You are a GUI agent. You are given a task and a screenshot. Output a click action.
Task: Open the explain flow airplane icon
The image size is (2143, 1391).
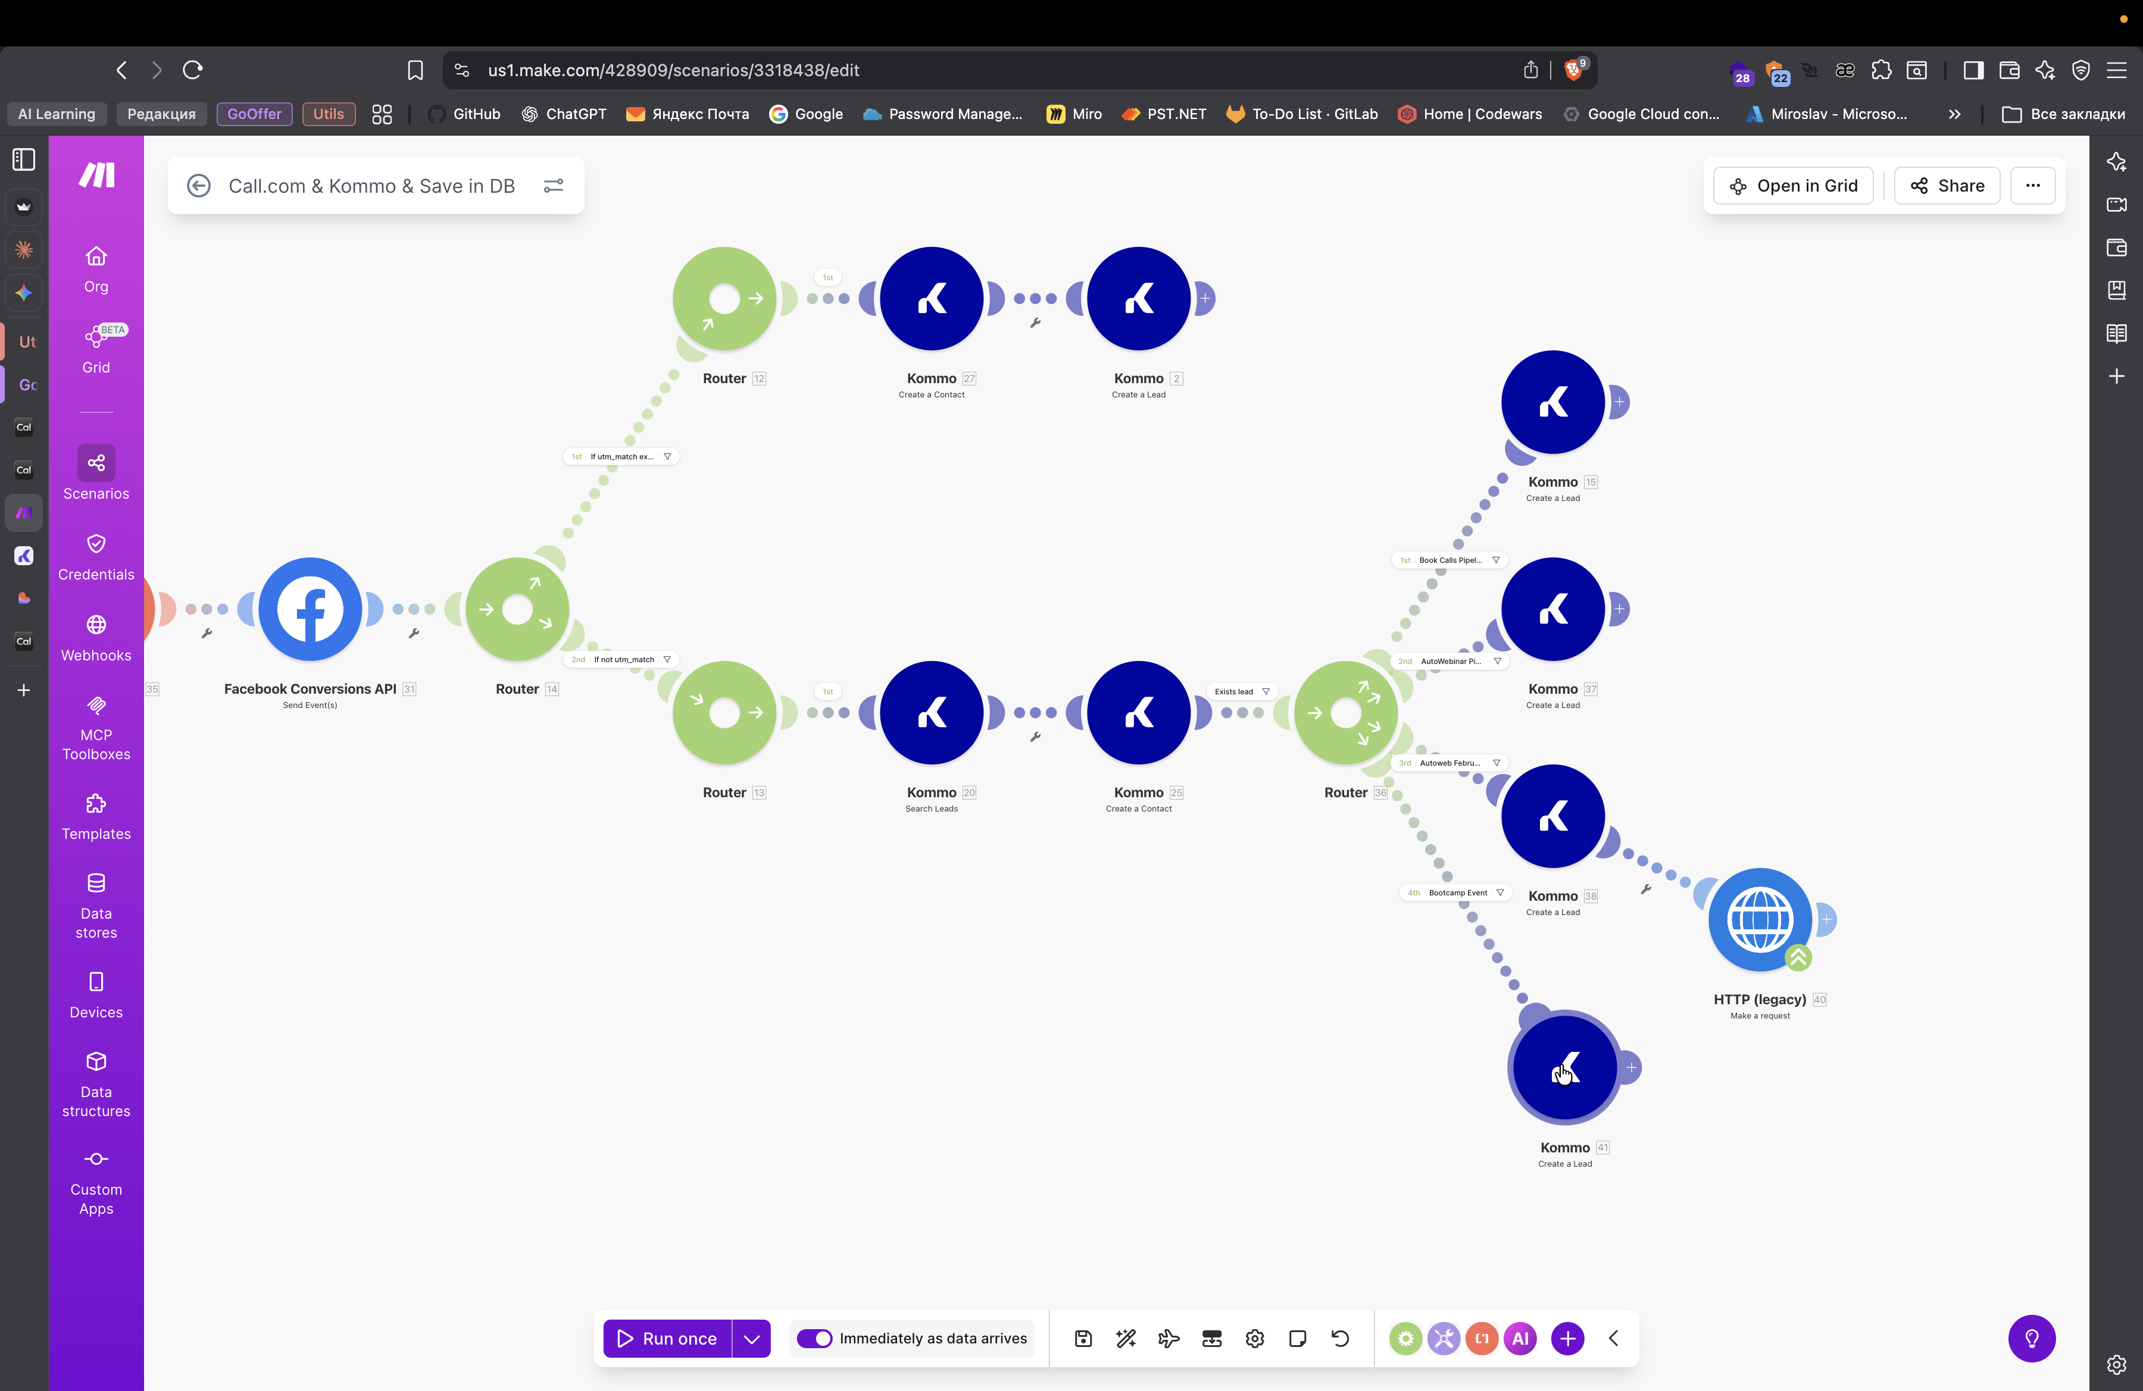1169,1338
